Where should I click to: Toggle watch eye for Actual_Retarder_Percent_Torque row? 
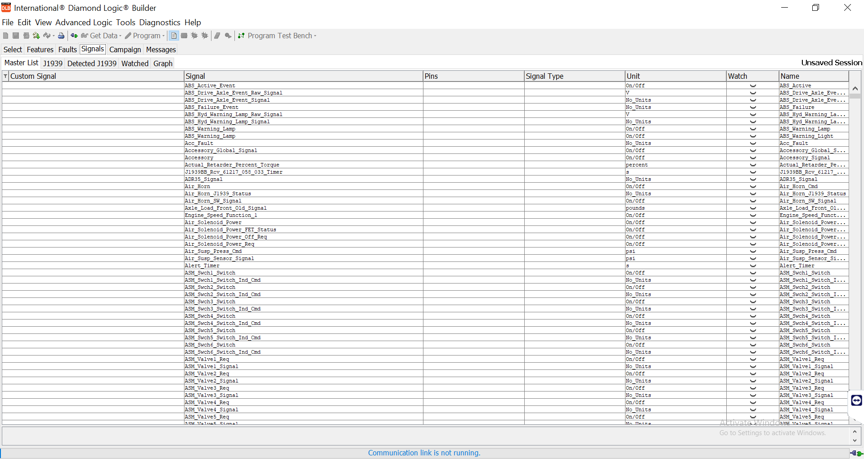[x=753, y=165]
